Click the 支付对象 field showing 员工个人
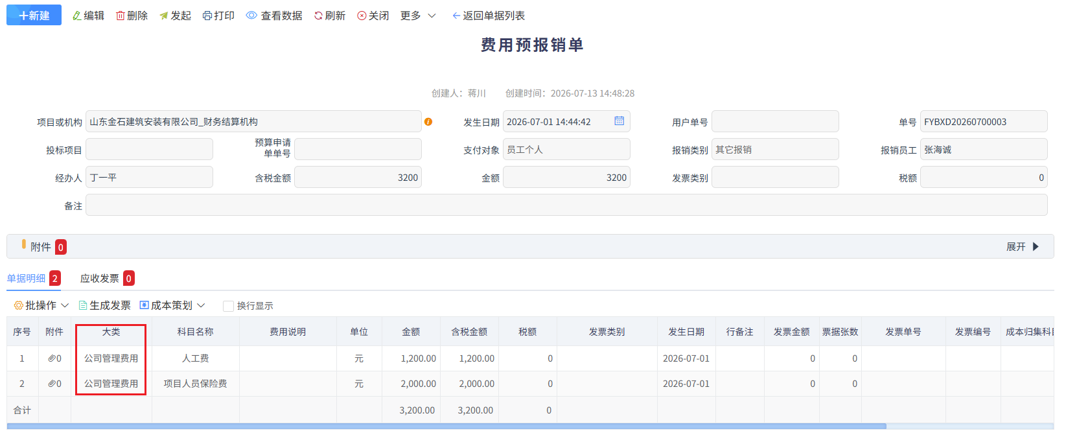1066x431 pixels. [566, 149]
